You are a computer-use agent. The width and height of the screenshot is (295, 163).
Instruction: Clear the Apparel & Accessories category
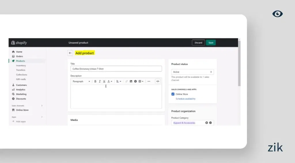pos(207,123)
